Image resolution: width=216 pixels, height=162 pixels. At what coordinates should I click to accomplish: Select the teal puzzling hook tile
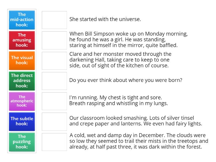[x=22, y=141]
